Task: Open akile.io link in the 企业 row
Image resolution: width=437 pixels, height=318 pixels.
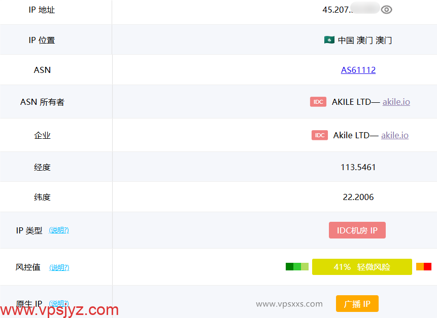Action: pos(395,135)
